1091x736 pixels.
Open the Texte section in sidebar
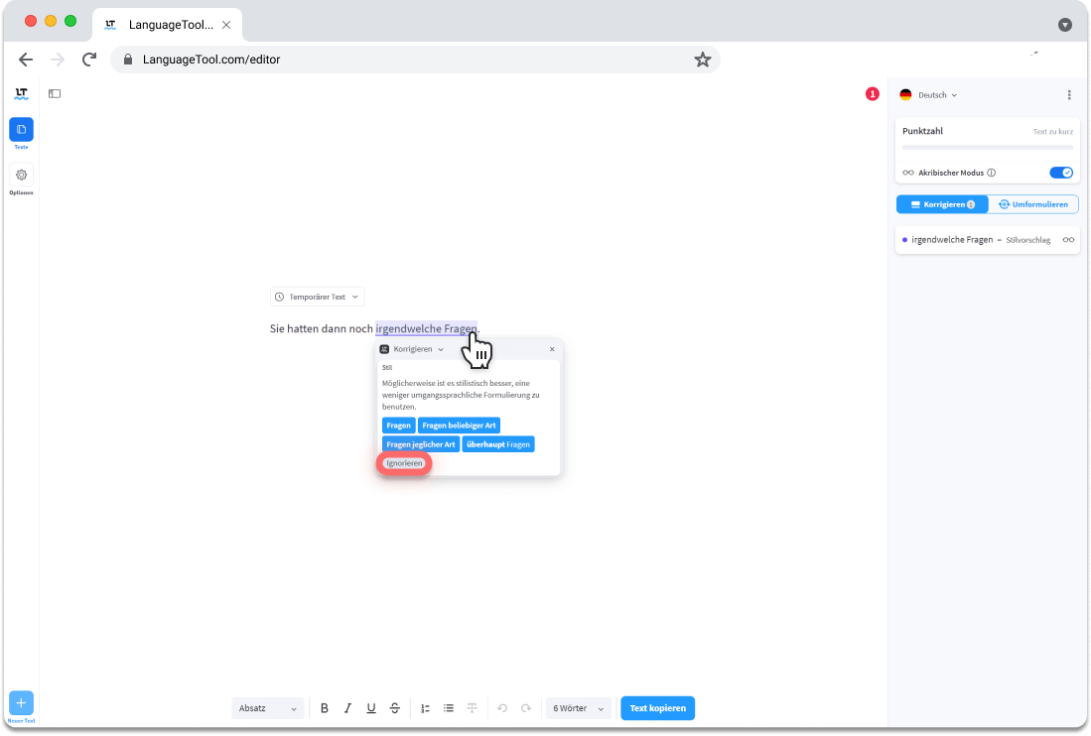click(22, 133)
